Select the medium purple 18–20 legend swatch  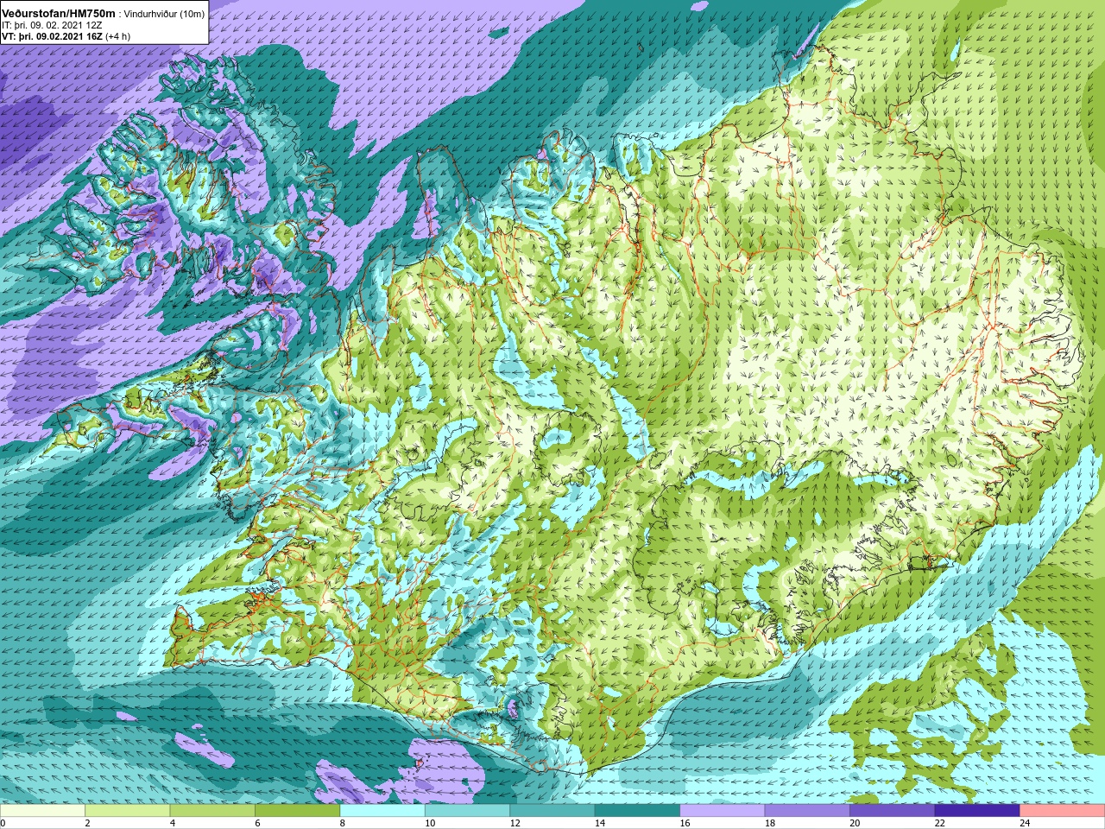coord(807,810)
